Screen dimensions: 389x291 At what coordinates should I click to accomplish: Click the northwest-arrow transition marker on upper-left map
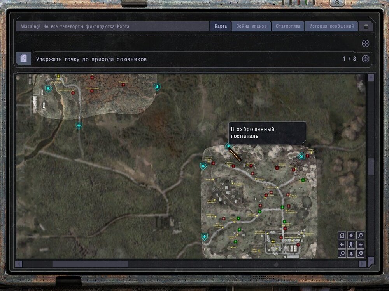(48, 88)
